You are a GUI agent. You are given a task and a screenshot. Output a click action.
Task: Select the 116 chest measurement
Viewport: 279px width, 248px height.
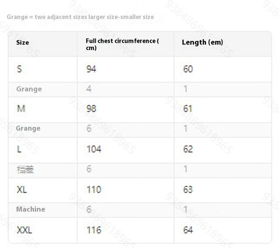coord(94,230)
